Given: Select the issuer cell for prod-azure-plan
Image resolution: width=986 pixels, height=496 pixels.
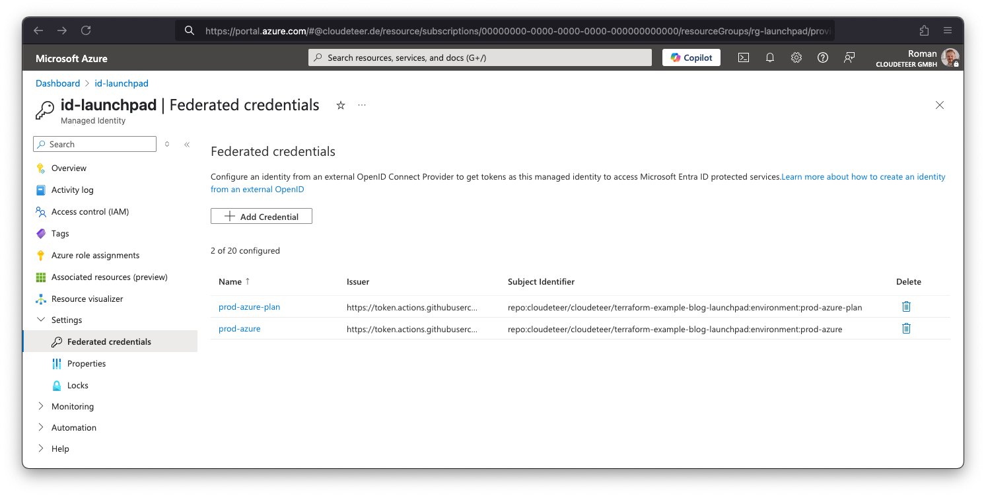Looking at the screenshot, I should 411,307.
